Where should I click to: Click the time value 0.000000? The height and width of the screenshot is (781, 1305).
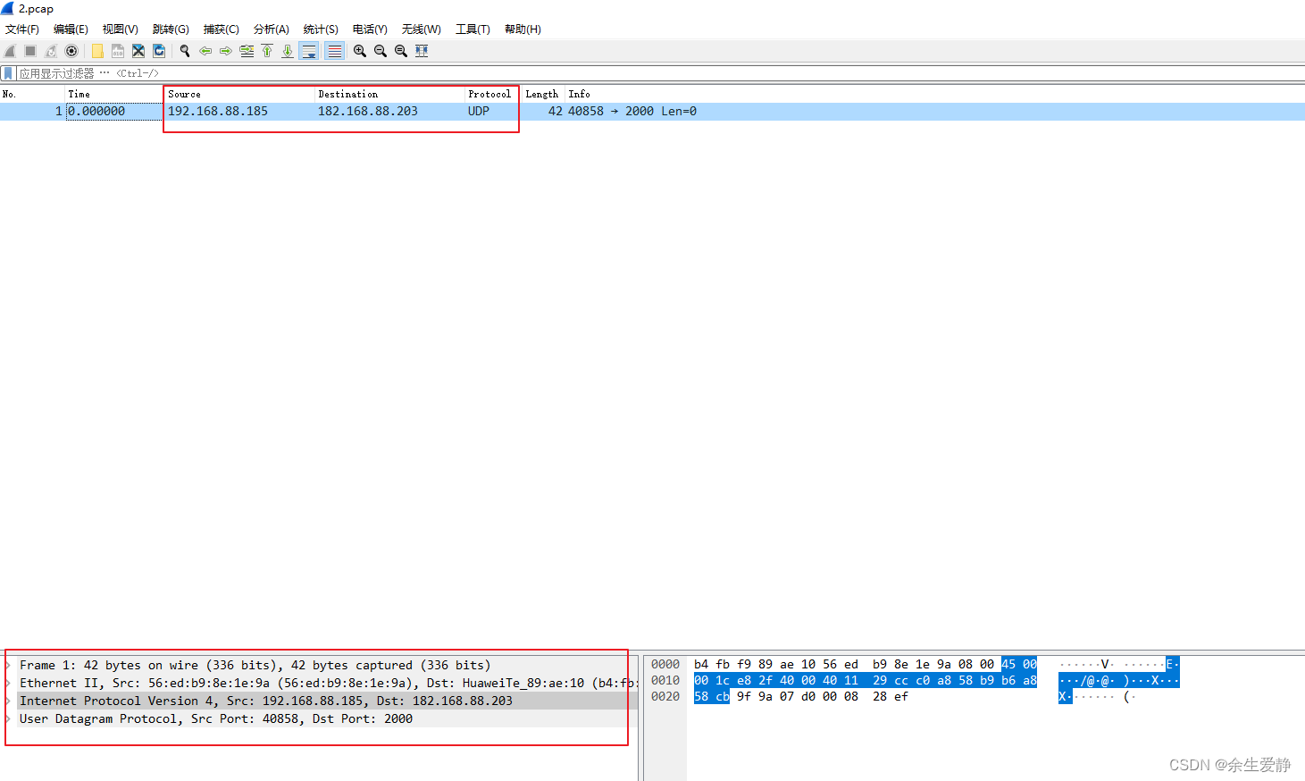coord(96,112)
